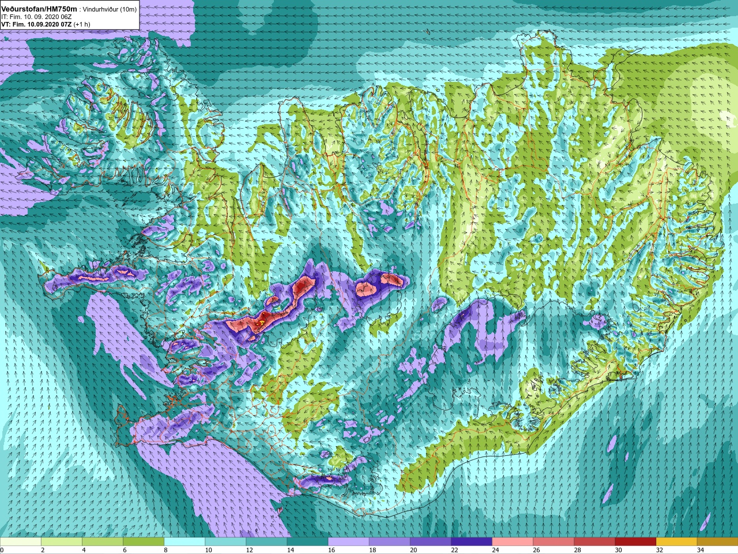Pick the legend swatch between 24 and 26
Screen dimensions: 738x554
tap(512, 542)
